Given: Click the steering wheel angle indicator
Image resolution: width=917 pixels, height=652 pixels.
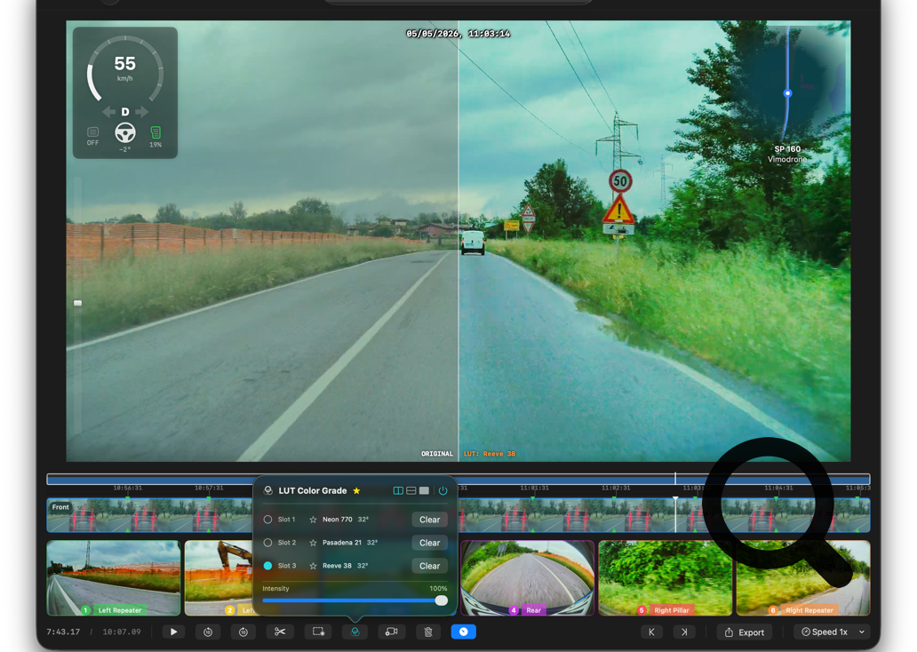Looking at the screenshot, I should tap(125, 133).
